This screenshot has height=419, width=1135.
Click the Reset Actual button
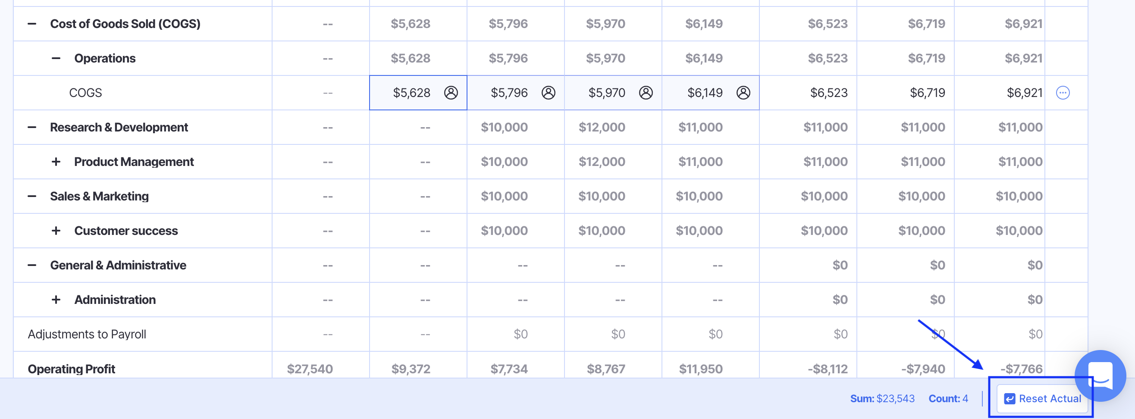tap(1042, 398)
